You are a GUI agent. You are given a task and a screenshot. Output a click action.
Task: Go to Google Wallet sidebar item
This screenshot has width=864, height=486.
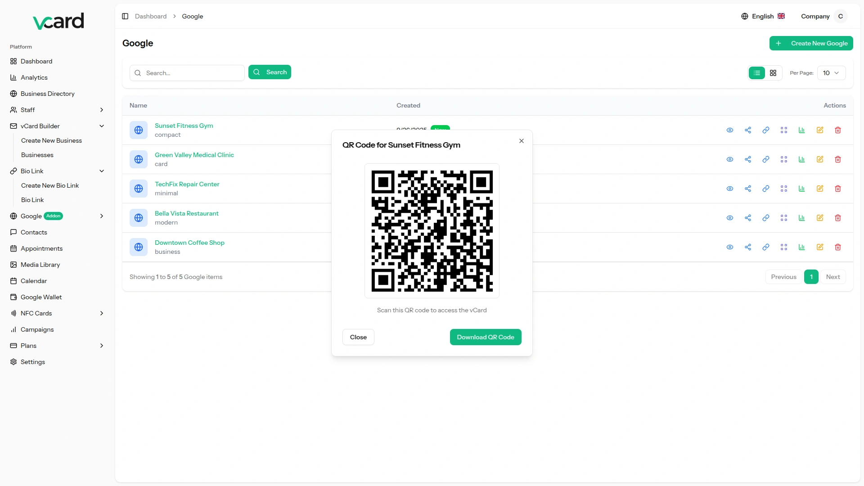pyautogui.click(x=41, y=297)
